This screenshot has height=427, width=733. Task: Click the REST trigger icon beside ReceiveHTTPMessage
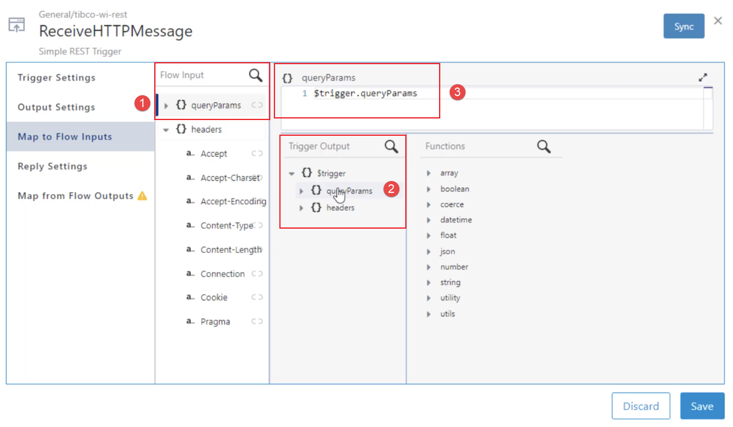(17, 25)
